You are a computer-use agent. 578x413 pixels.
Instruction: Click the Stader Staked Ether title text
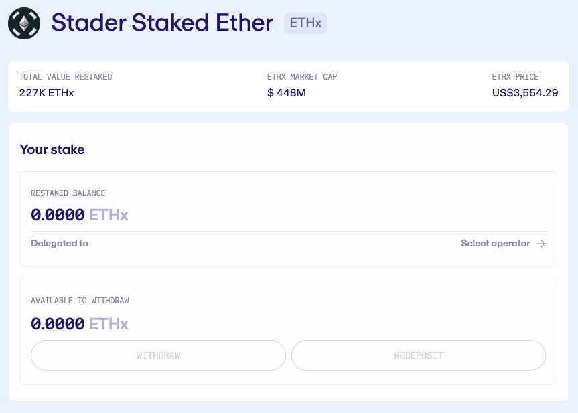pos(162,23)
